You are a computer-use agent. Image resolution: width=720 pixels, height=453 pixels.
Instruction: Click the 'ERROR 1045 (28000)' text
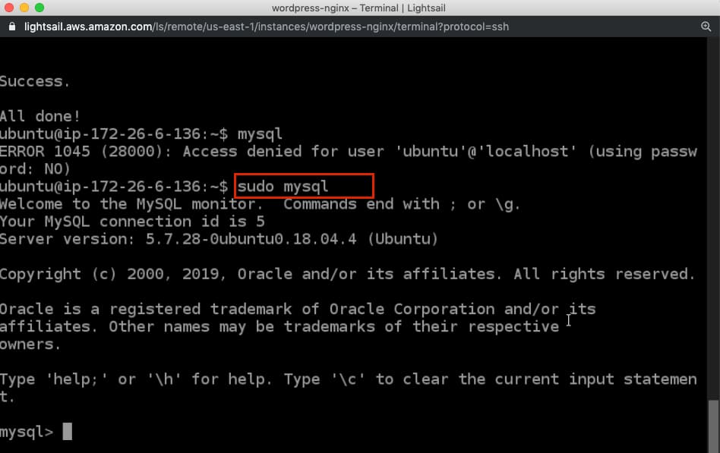(81, 152)
